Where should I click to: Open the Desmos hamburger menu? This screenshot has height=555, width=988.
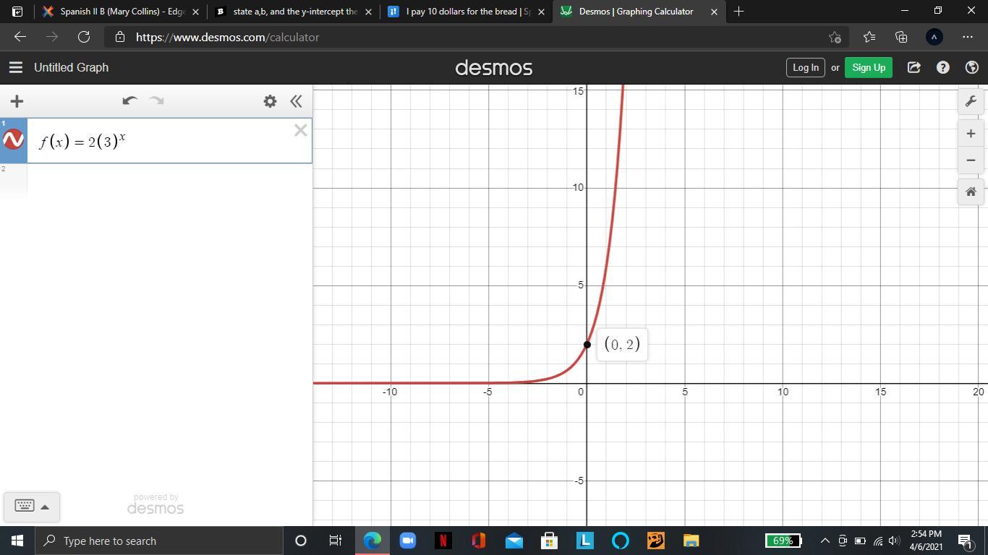(16, 67)
